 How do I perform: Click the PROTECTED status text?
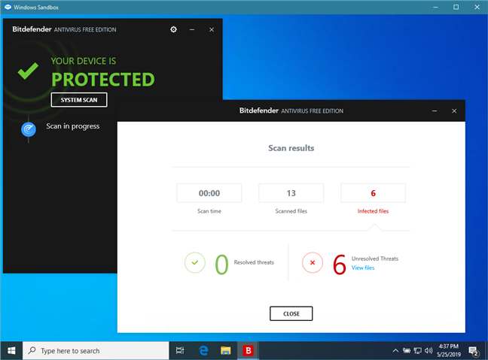pyautogui.click(x=103, y=80)
